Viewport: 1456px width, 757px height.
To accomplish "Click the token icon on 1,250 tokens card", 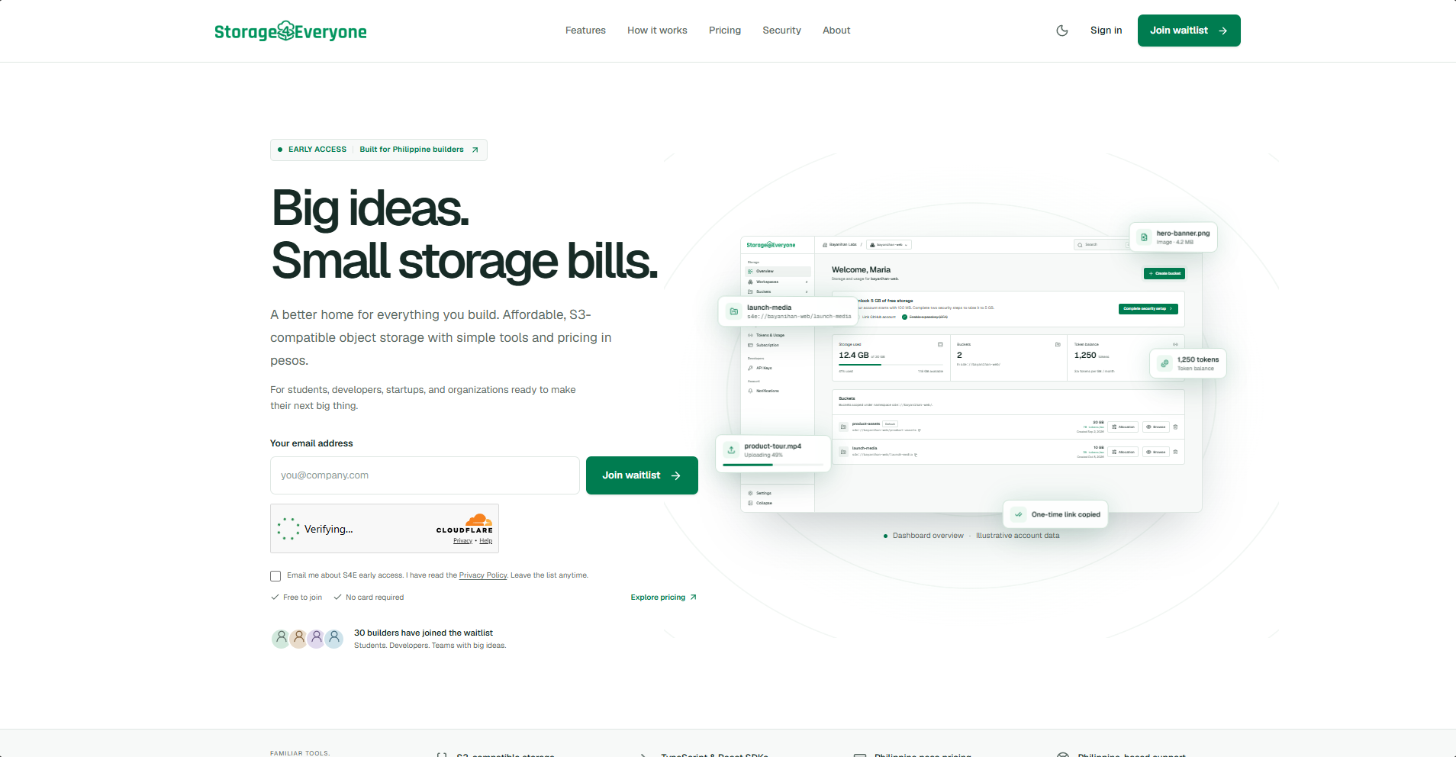I will click(x=1164, y=363).
